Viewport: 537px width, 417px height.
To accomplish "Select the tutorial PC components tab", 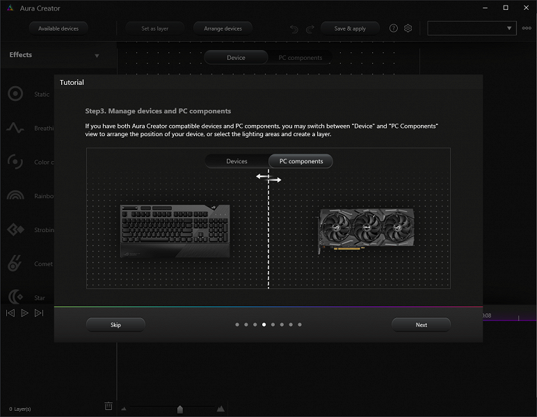I will [x=301, y=161].
